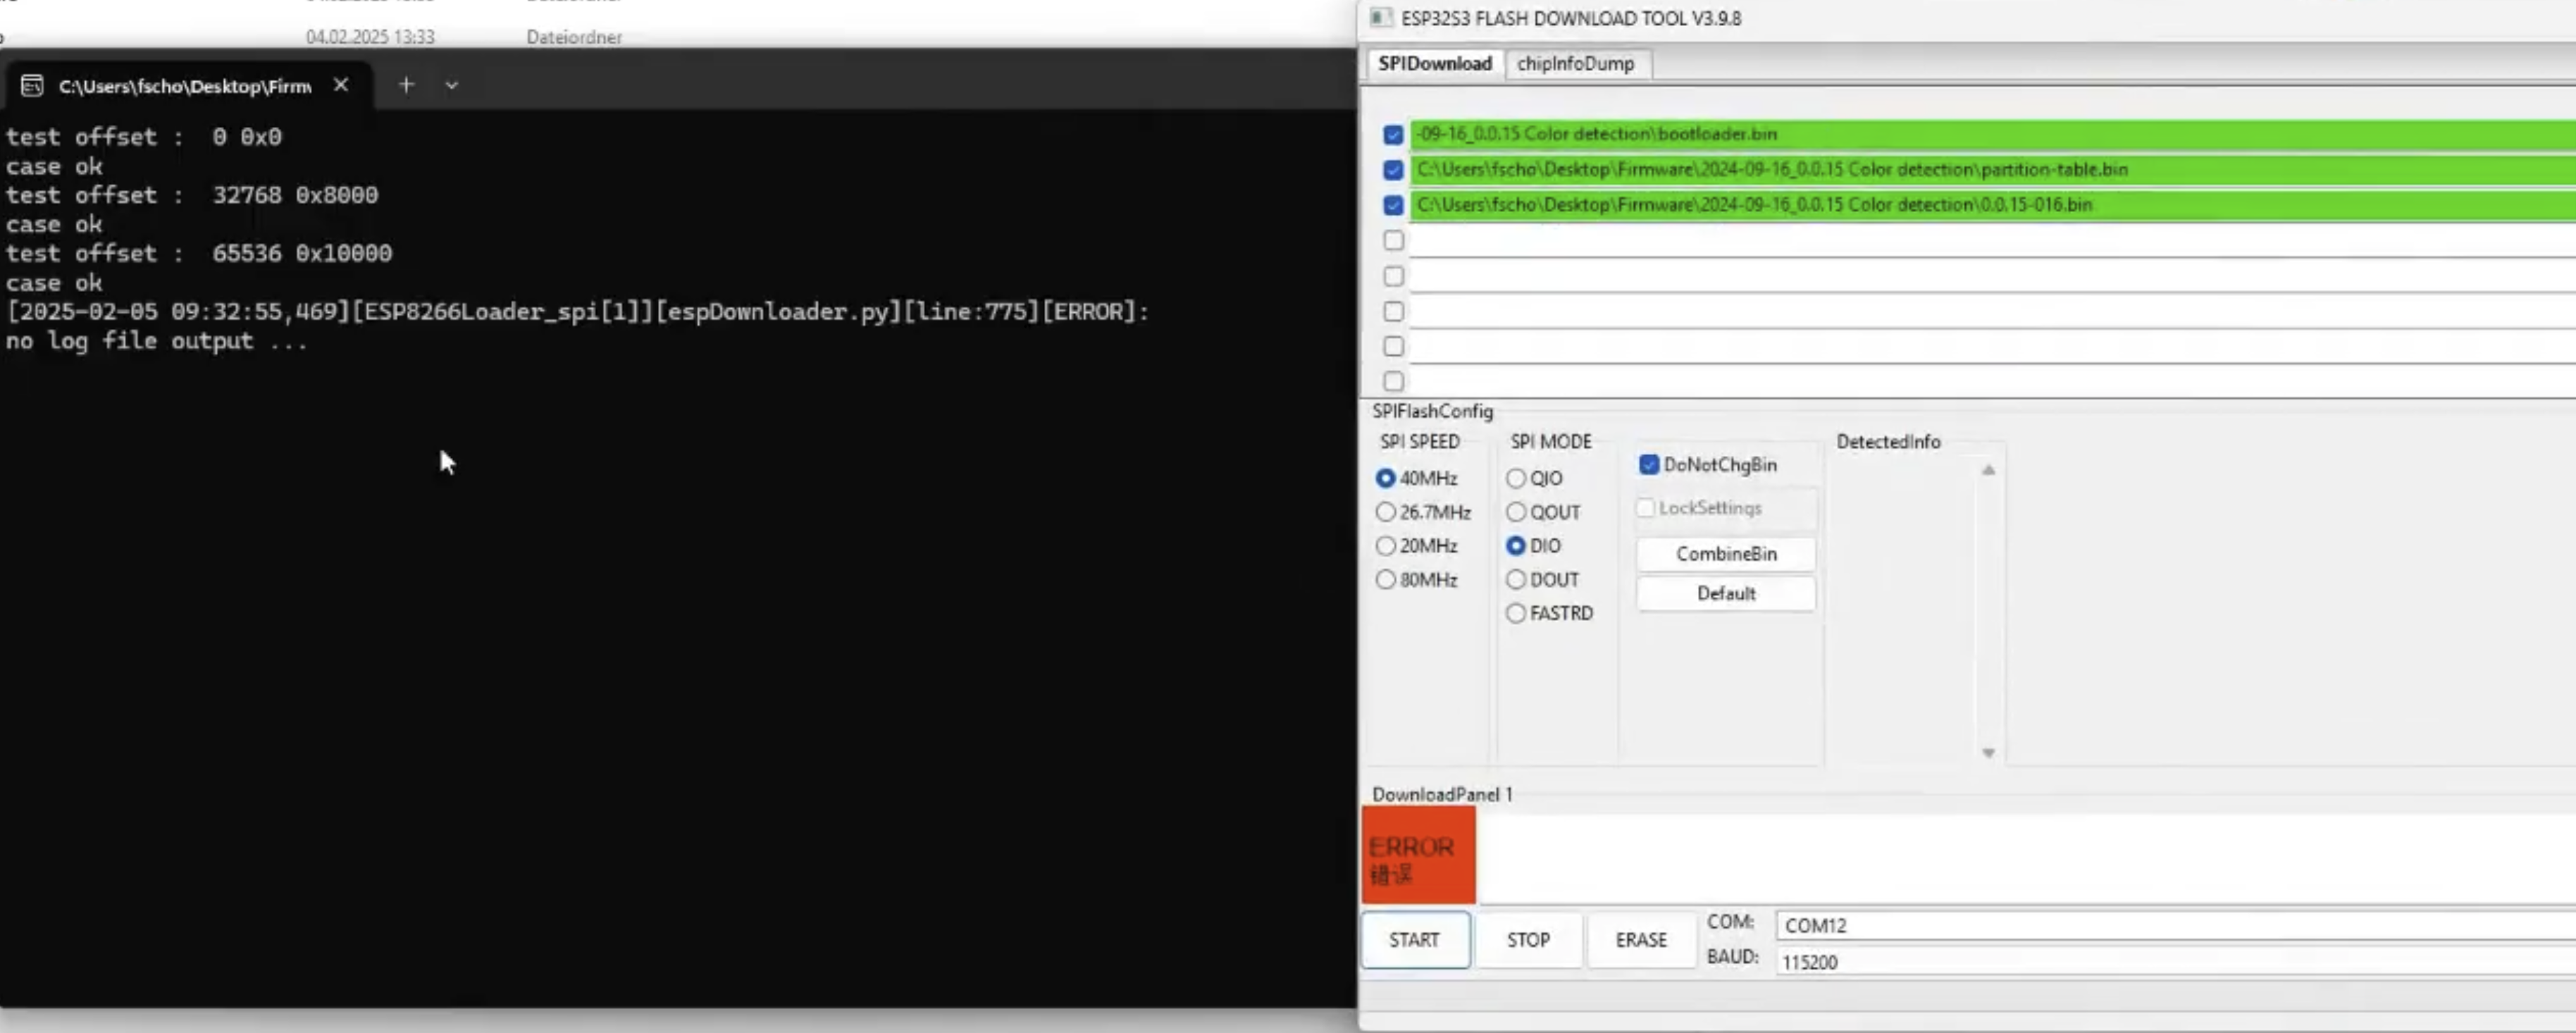Uncheck the bootloader.bin file checkbox
The height and width of the screenshot is (1033, 2576).
(1393, 135)
